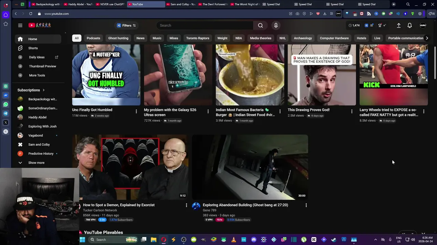Open Daily Ideas in sidebar

click(x=38, y=57)
